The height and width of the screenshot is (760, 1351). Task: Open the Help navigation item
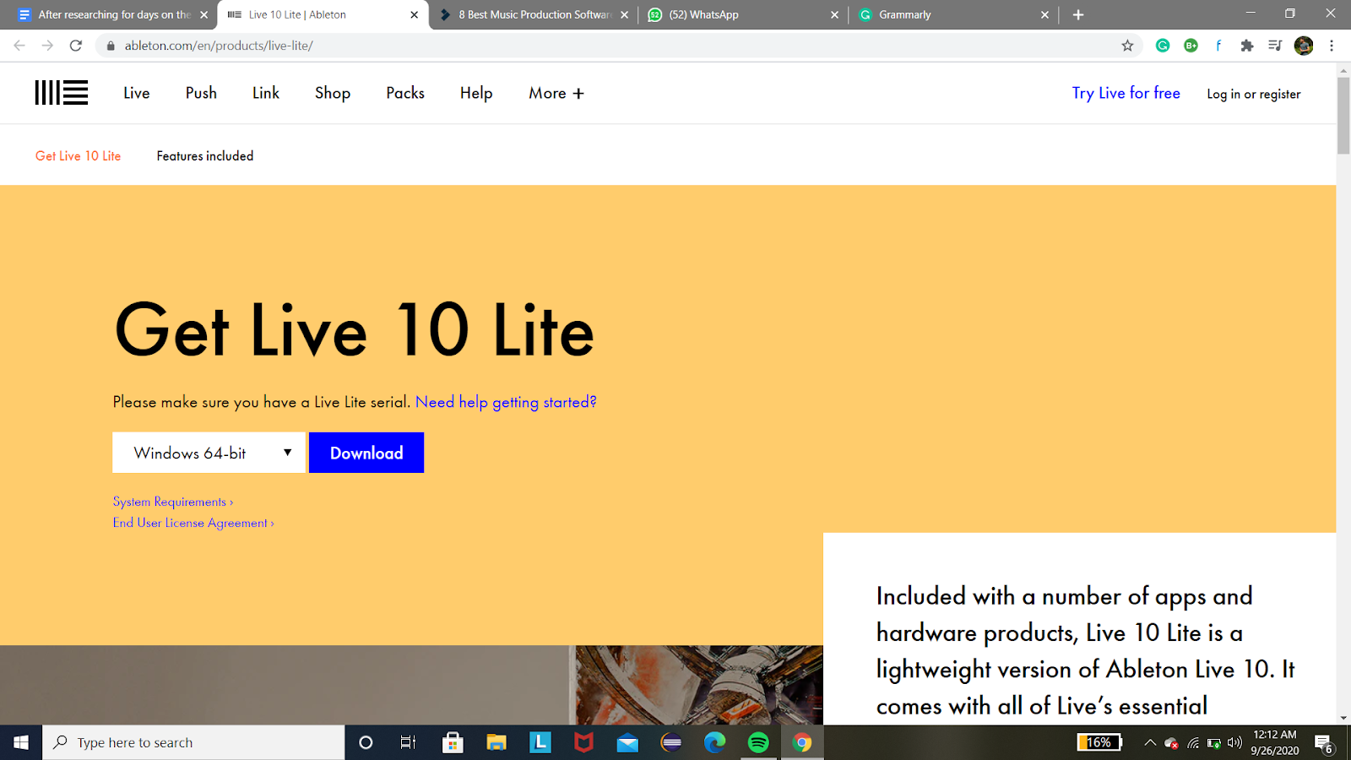476,93
